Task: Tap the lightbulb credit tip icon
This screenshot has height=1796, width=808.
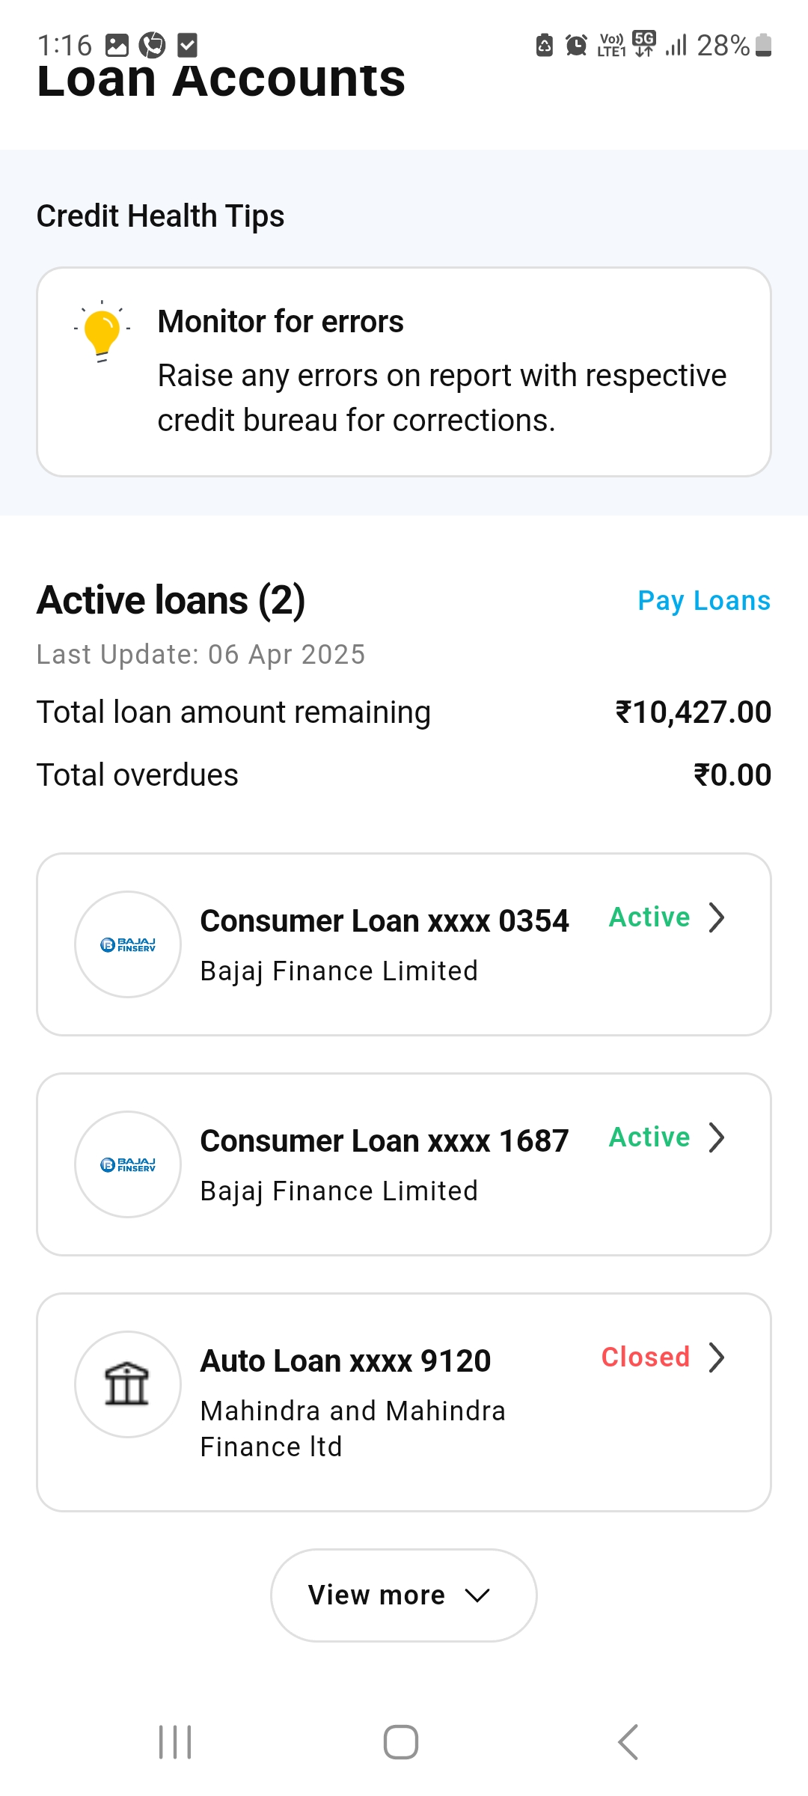Action: point(102,331)
